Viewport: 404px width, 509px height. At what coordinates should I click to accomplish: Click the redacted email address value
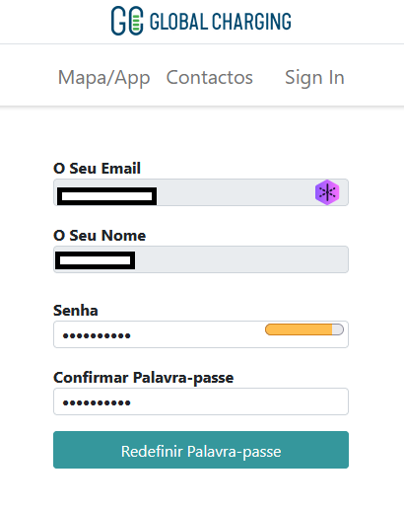tap(106, 196)
